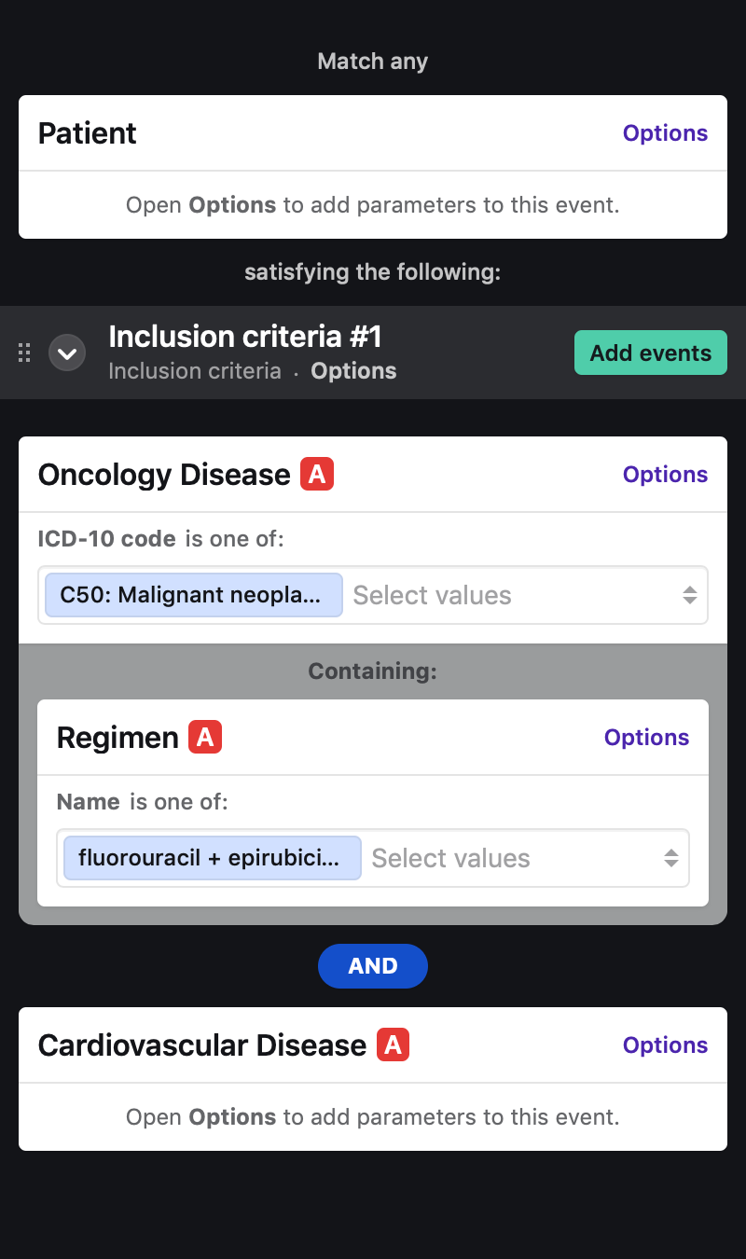The image size is (746, 1259).
Task: Open Options for Cardiovascular Disease
Action: click(x=665, y=1045)
